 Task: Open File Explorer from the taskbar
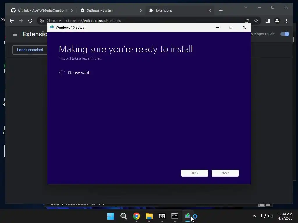pyautogui.click(x=149, y=216)
